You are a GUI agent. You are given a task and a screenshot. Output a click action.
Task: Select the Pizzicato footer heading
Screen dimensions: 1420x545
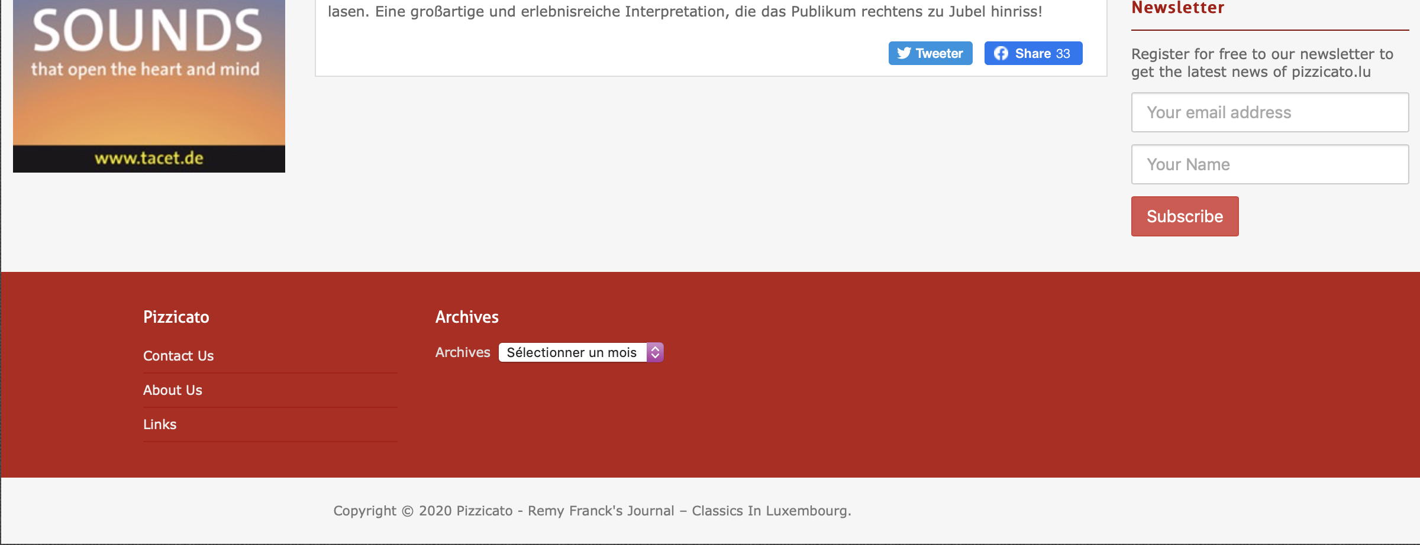point(176,317)
